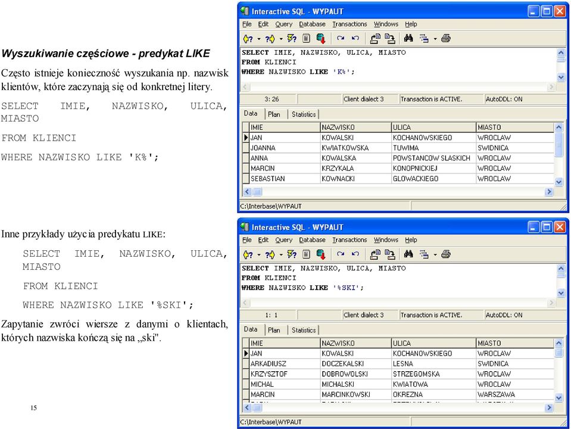Screen dimensions: 571x429
Task: Click grid scroll-down arrow in 'K%' results
Action: coord(559,182)
